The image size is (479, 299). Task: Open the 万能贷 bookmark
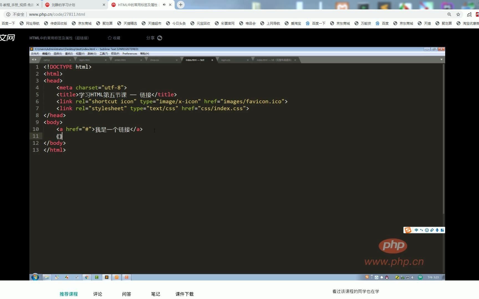[x=363, y=24]
